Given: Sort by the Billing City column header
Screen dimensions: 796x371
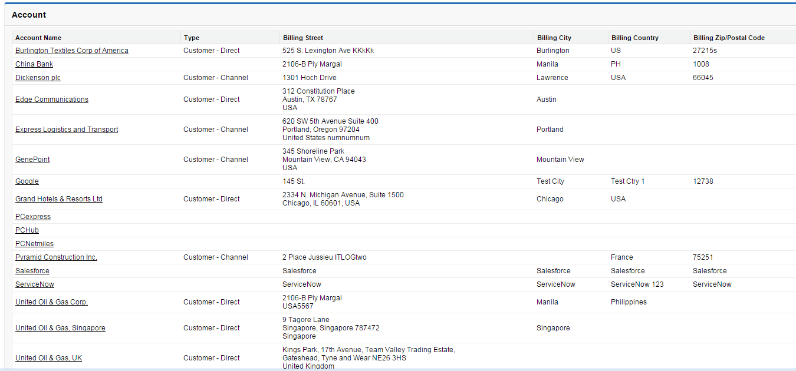Looking at the screenshot, I should 554,38.
